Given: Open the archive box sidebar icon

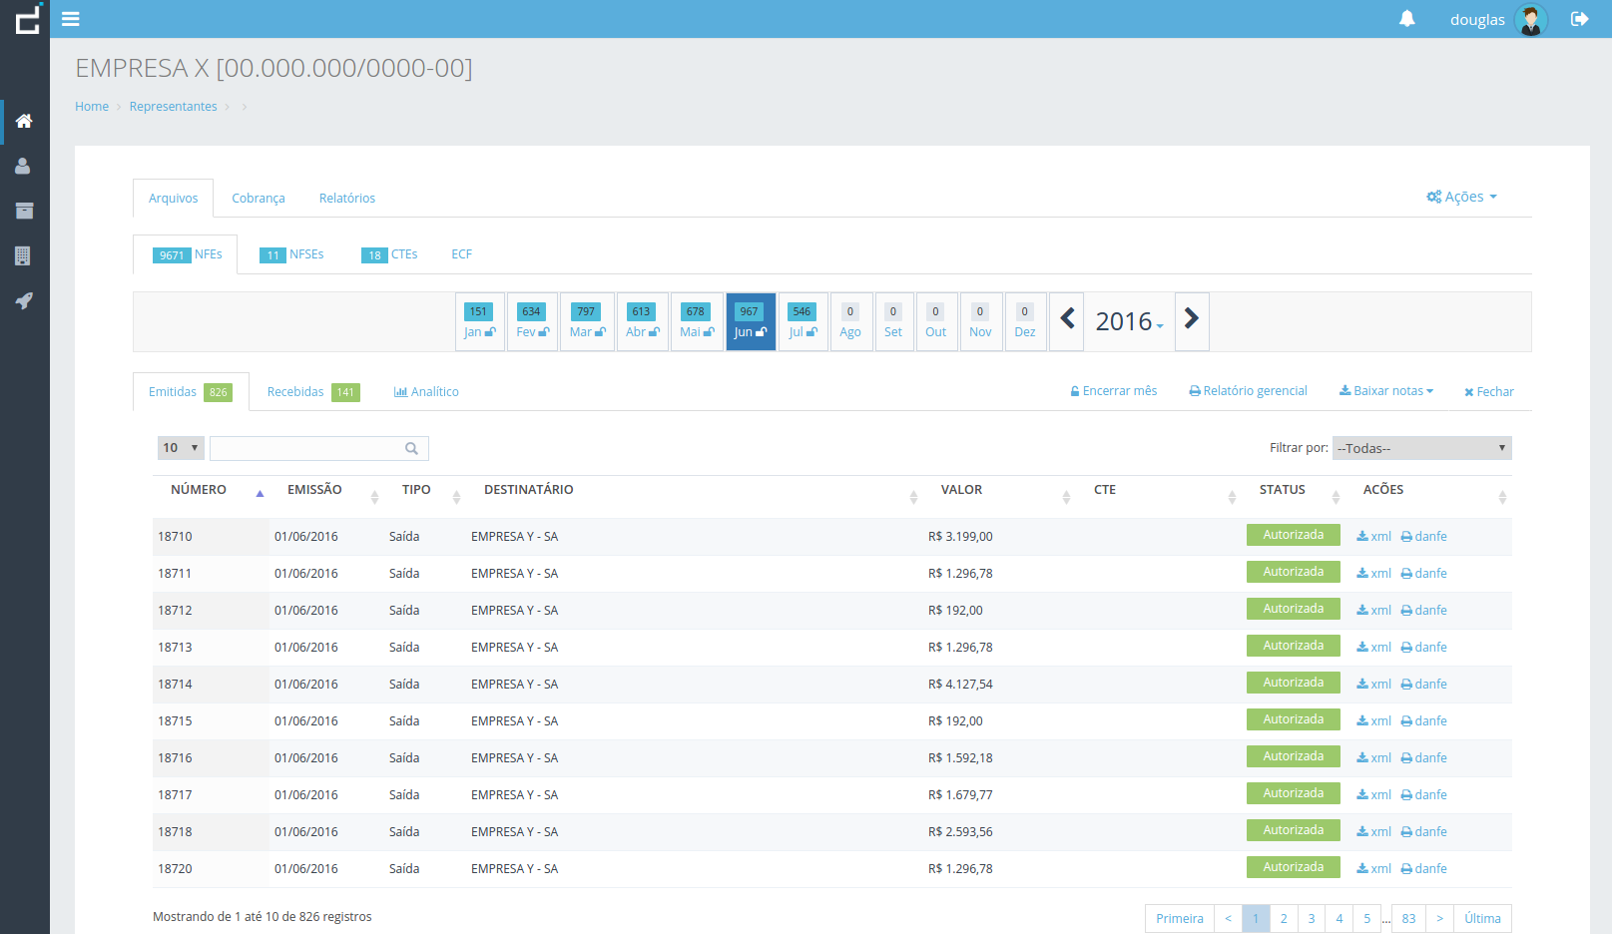Looking at the screenshot, I should [x=24, y=211].
